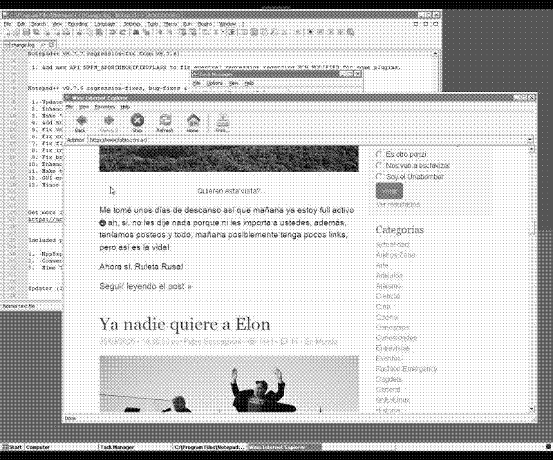
Task: Click the Start button on taskbar
Action: pos(12,447)
